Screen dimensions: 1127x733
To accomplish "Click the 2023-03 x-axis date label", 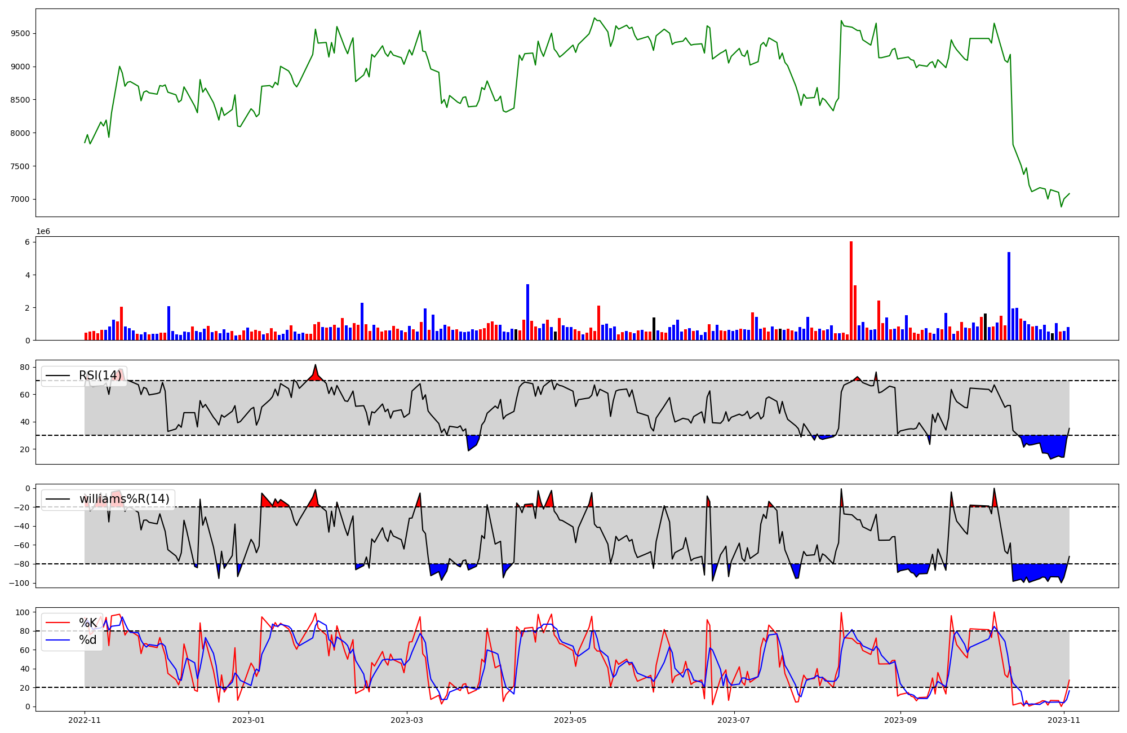I will 407,720.
